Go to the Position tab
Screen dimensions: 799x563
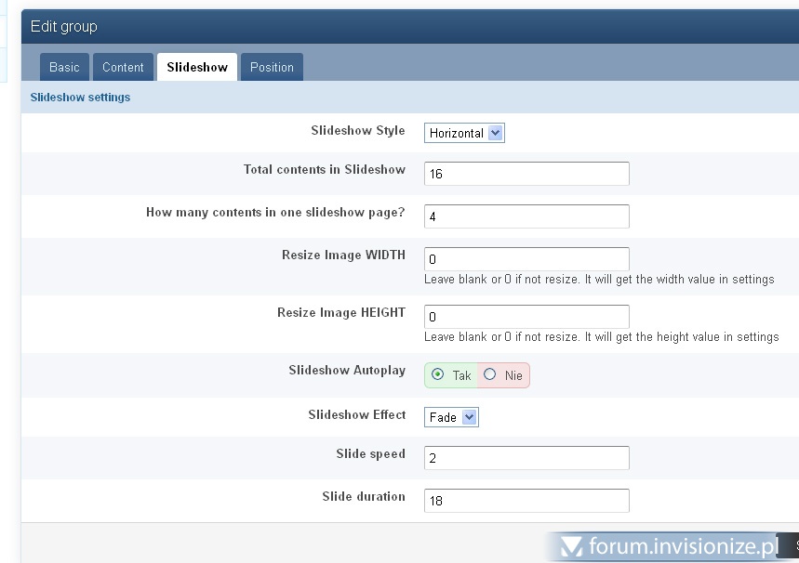272,67
